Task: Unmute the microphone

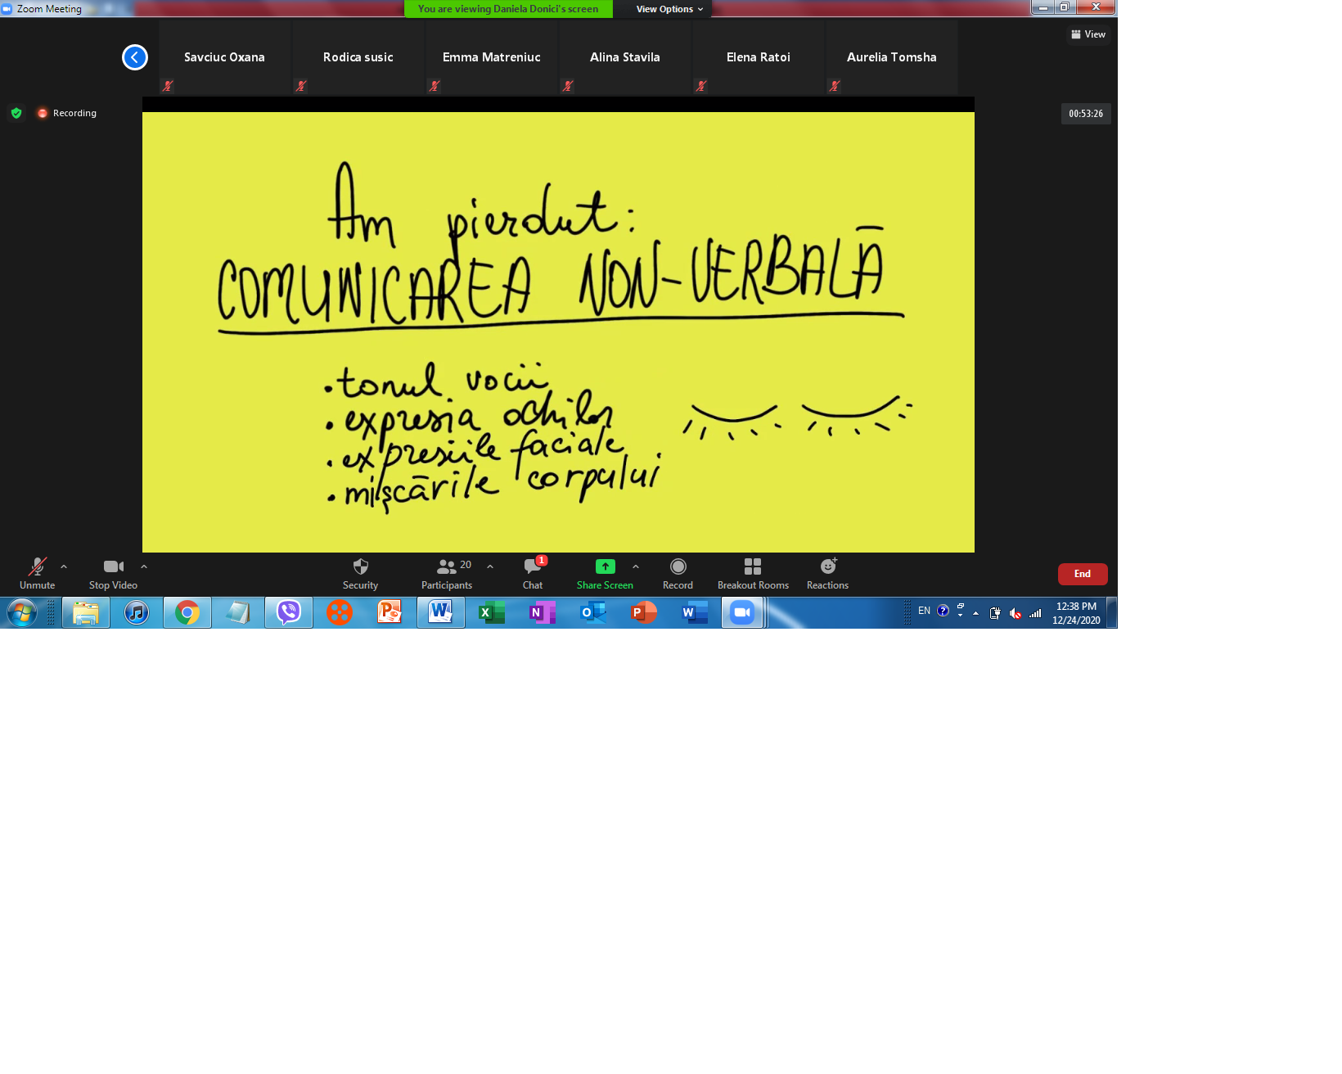Action: [38, 573]
